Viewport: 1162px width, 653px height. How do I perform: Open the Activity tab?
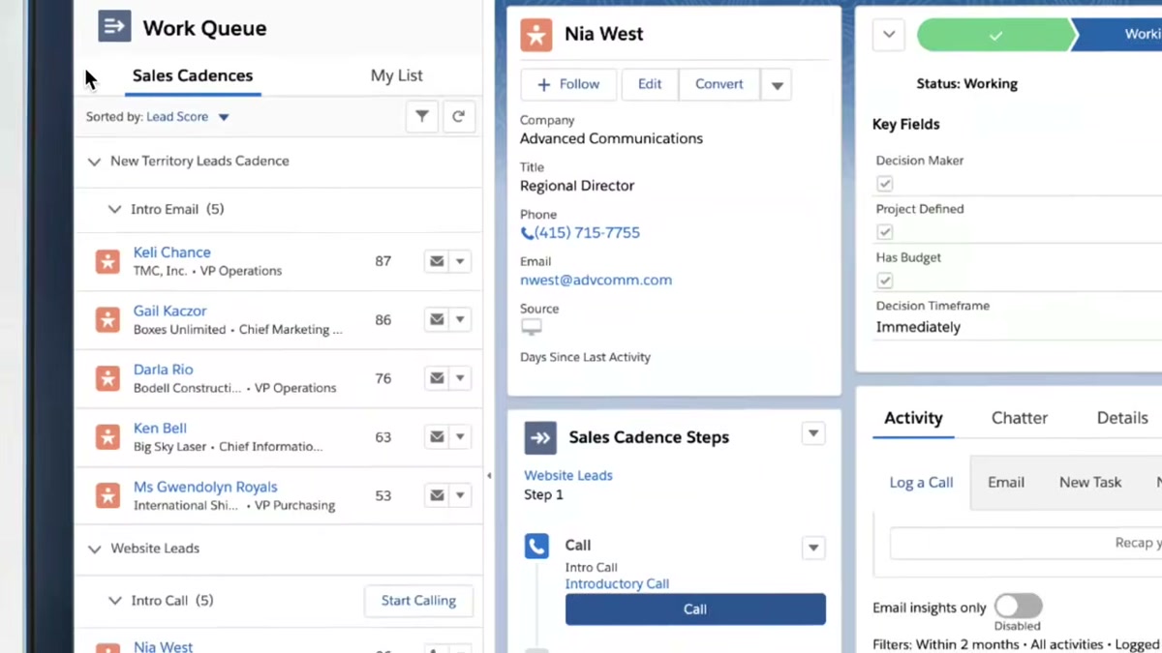point(913,418)
